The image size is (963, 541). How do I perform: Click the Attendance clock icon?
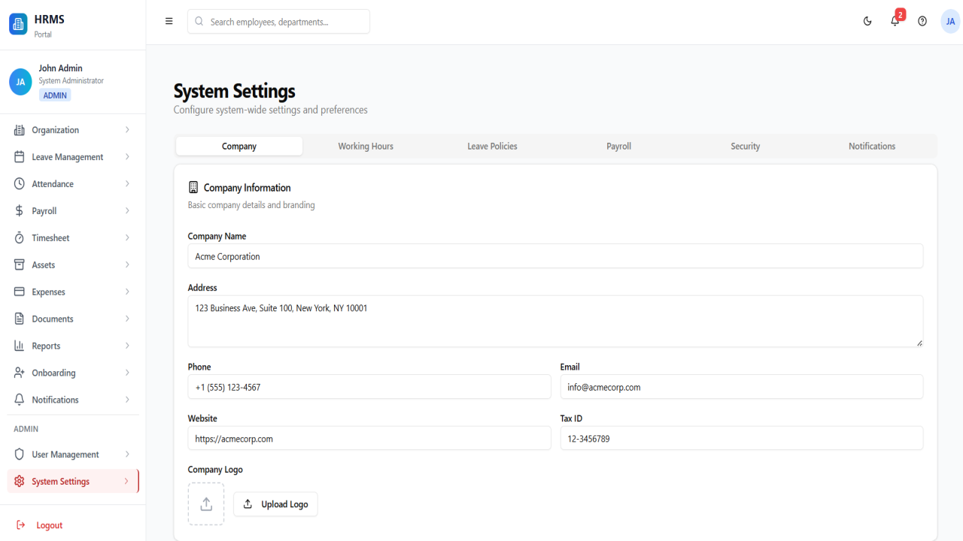(20, 184)
